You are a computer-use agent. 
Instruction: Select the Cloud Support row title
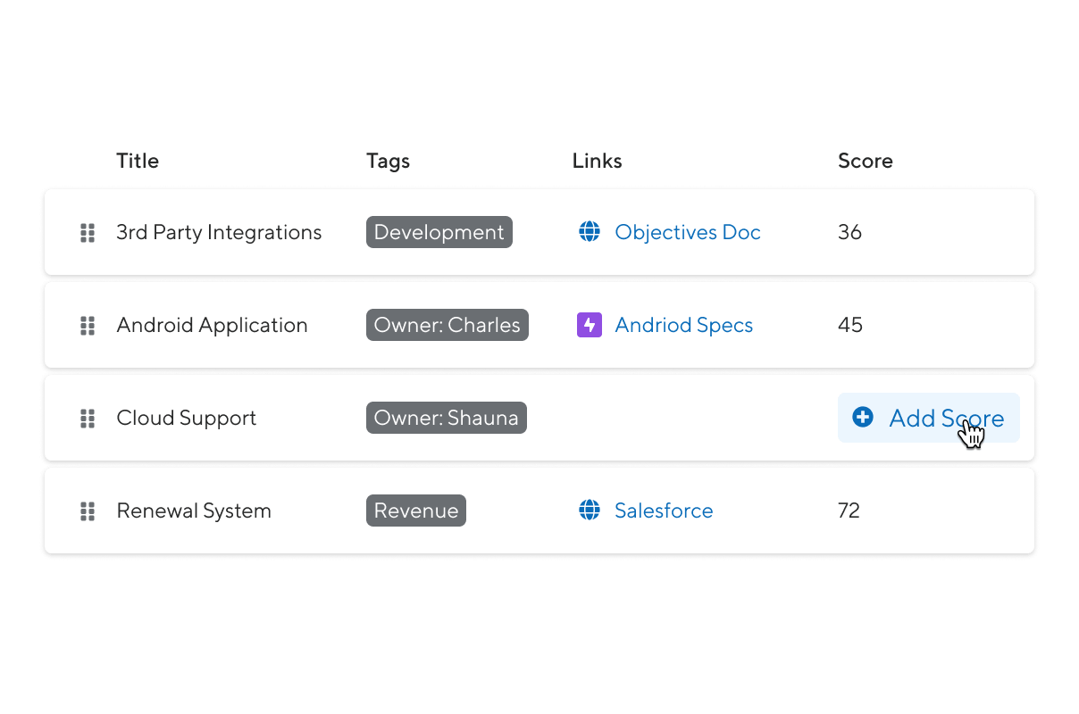[x=186, y=419]
